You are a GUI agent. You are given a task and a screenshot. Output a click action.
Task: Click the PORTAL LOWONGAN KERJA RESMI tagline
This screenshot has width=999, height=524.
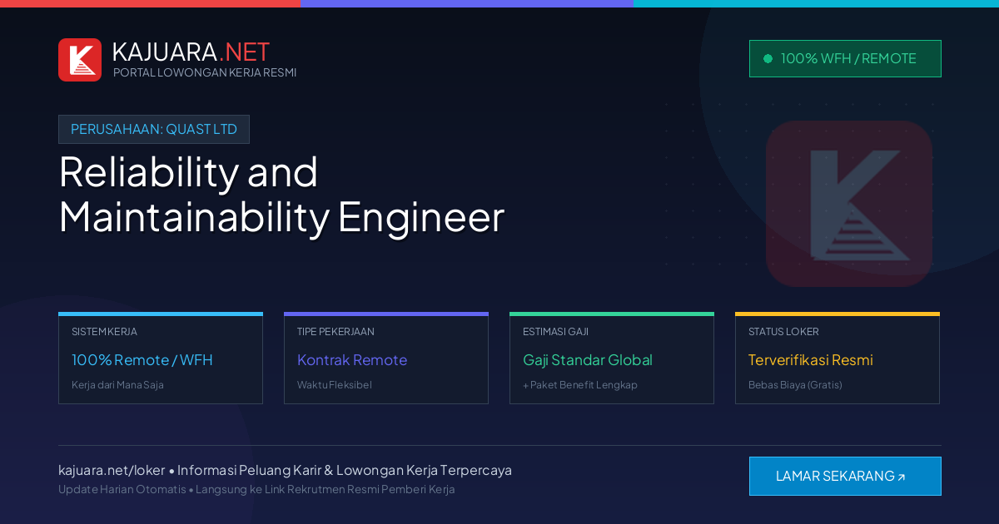205,72
